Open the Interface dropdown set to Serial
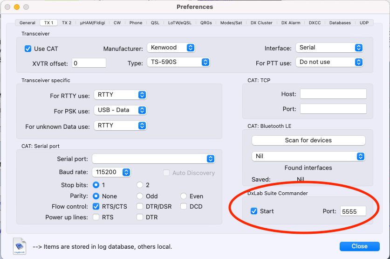This screenshot has width=390, height=259. tap(329, 48)
